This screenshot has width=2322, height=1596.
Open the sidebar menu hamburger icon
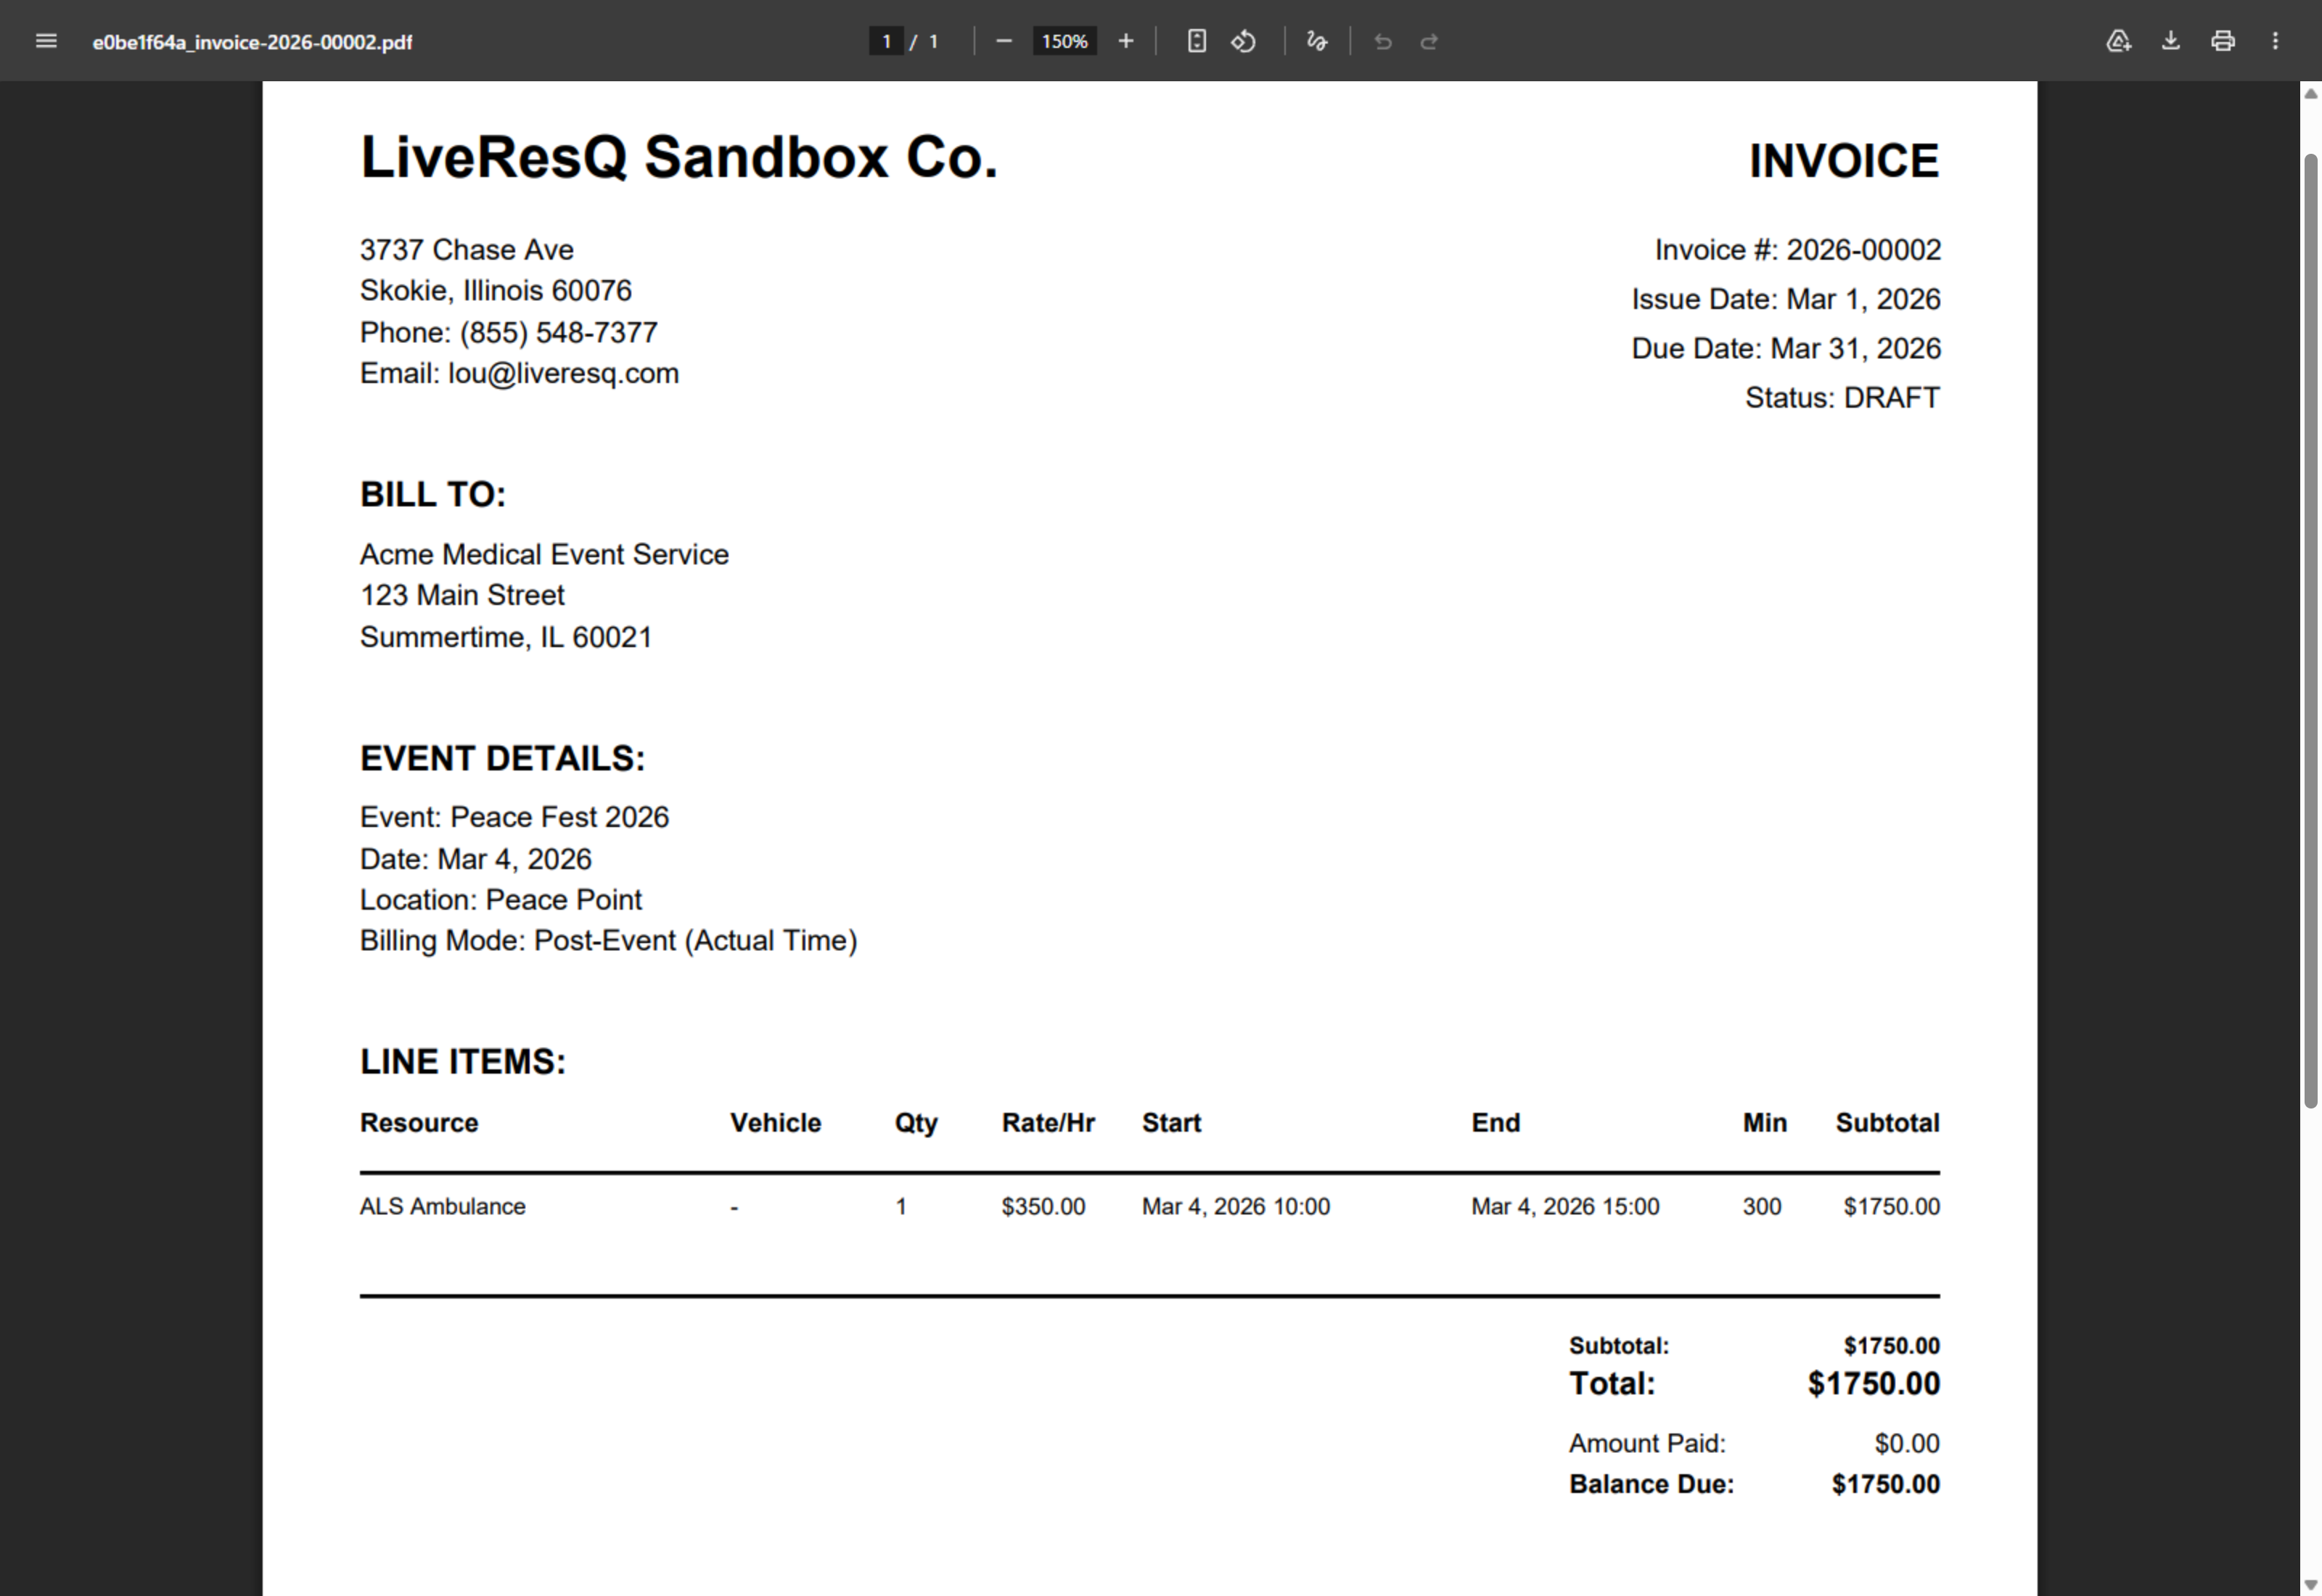[46, 41]
